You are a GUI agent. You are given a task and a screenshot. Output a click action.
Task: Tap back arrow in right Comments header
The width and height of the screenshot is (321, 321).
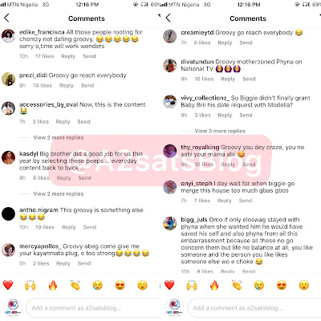(x=168, y=18)
